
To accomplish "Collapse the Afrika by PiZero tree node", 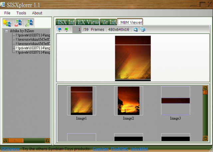I will point(6,31).
